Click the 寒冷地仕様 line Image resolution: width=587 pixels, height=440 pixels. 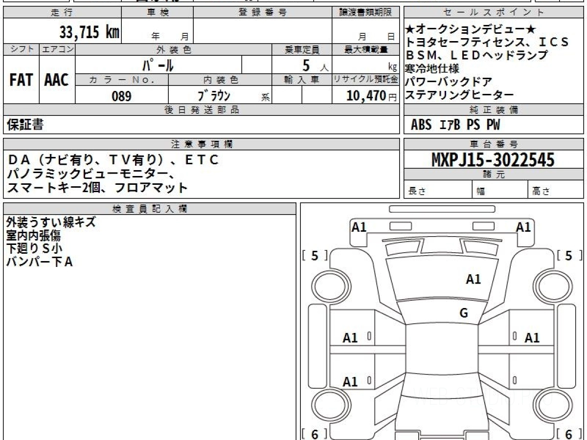[x=432, y=68]
